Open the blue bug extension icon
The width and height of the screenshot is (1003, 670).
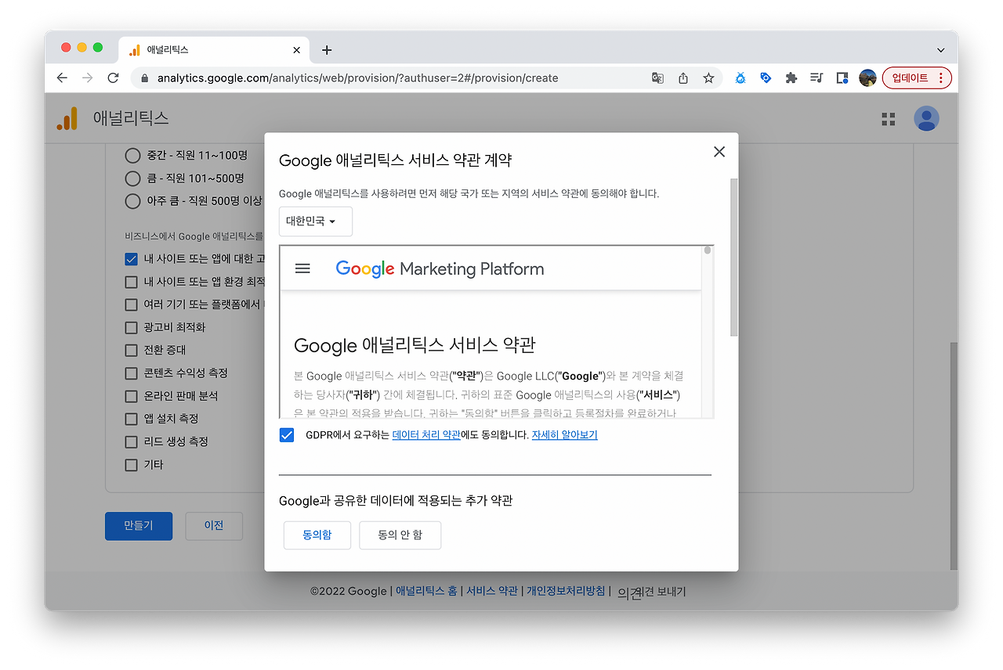pyautogui.click(x=740, y=78)
